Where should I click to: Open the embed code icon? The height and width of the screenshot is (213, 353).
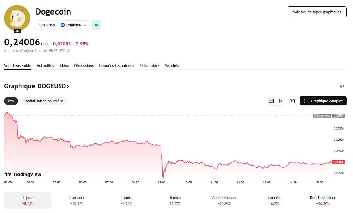(342, 86)
